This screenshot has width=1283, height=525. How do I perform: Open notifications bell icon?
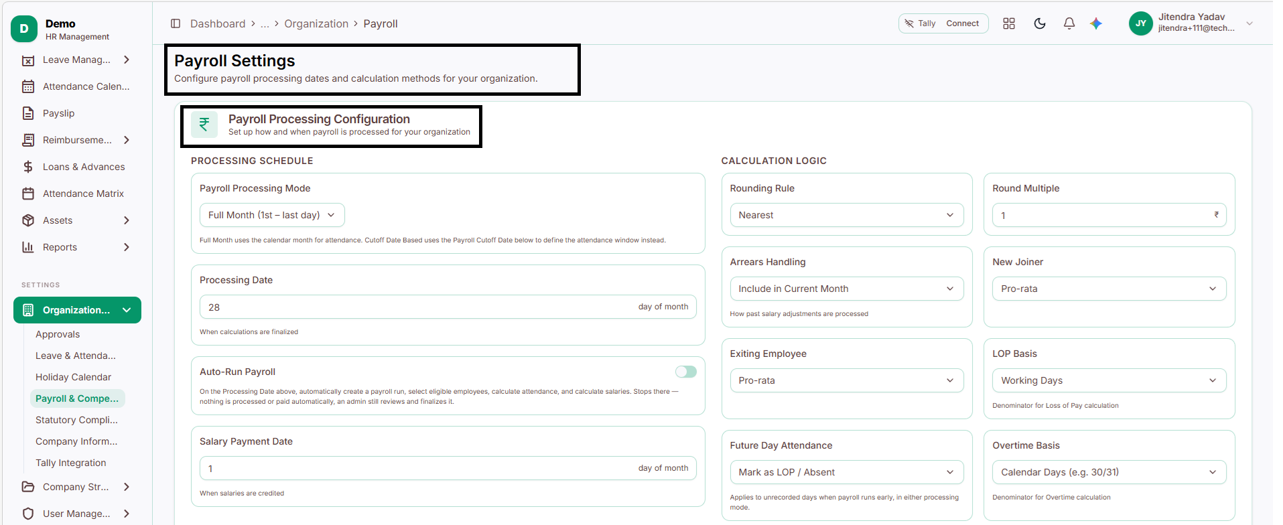click(x=1069, y=23)
